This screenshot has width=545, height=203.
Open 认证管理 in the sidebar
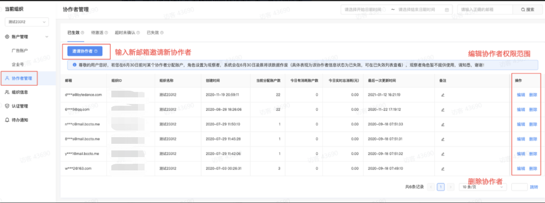coord(19,106)
